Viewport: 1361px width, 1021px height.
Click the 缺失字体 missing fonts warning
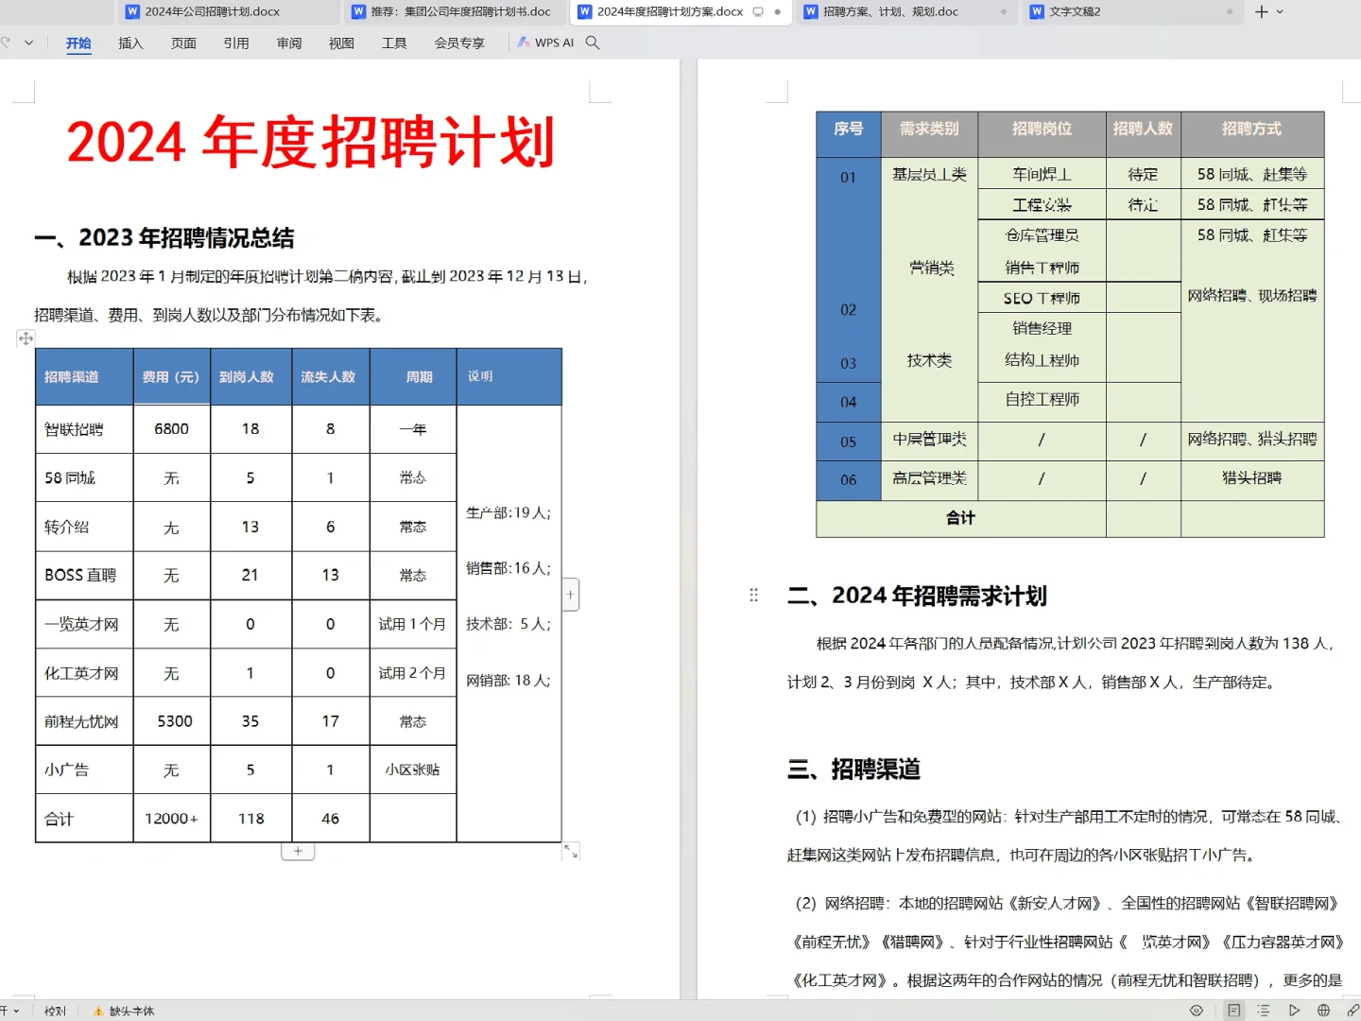(124, 1011)
